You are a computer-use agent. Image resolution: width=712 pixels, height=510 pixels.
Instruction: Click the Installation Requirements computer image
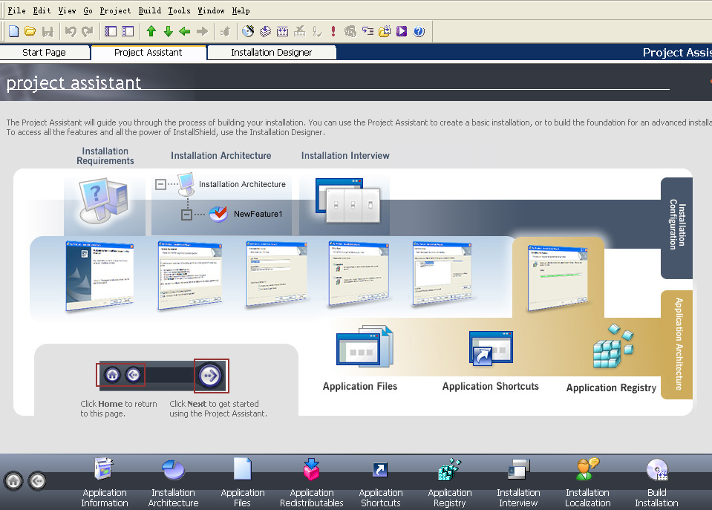(104, 200)
